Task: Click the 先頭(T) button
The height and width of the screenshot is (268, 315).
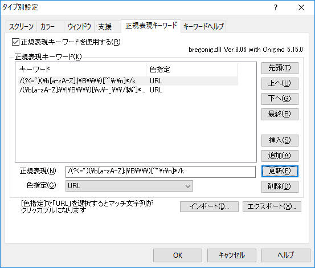Action: click(x=280, y=68)
